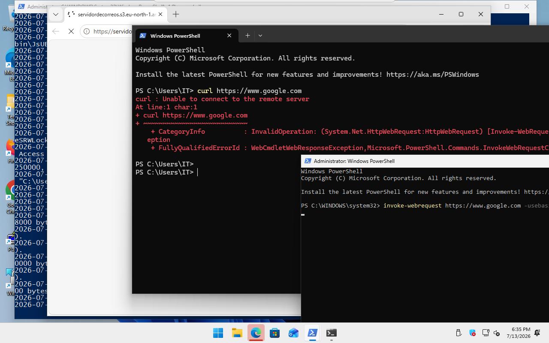Image resolution: width=549 pixels, height=343 pixels.
Task: Show the clock and calendar at 6:35 PM
Action: tap(518, 333)
